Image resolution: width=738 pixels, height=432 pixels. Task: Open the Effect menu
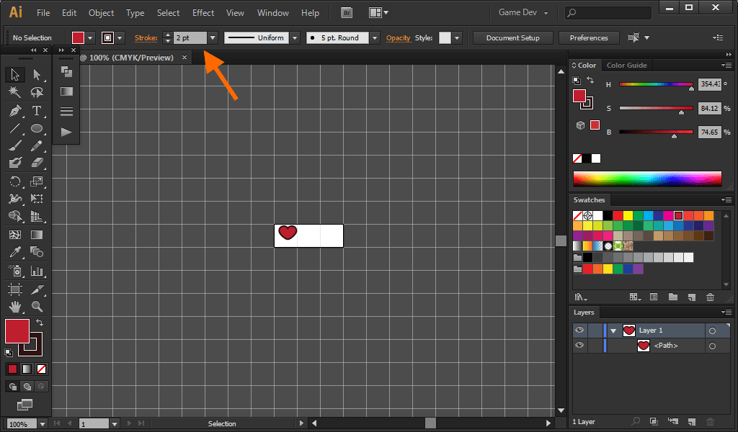(x=203, y=13)
